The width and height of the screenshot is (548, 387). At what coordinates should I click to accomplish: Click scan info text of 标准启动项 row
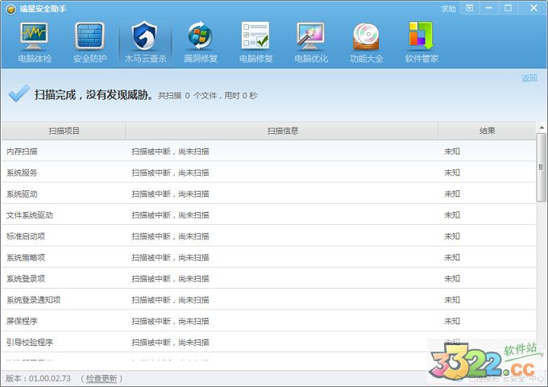click(170, 236)
